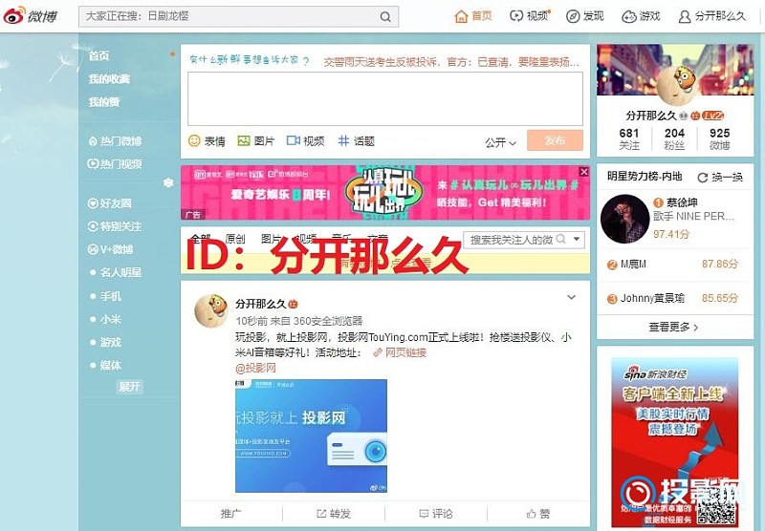Open V+微博 in sidebar
765x531 pixels.
coord(110,249)
